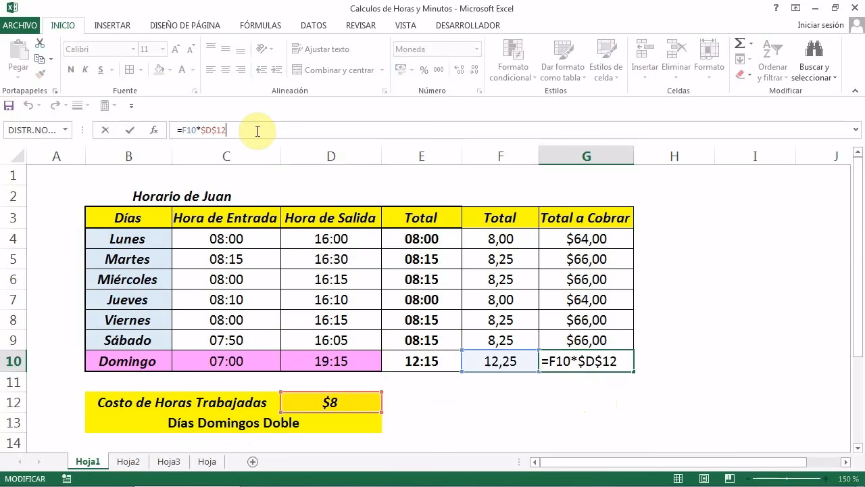Open Insert Function with the fx icon
Image resolution: width=865 pixels, height=487 pixels.
153,131
